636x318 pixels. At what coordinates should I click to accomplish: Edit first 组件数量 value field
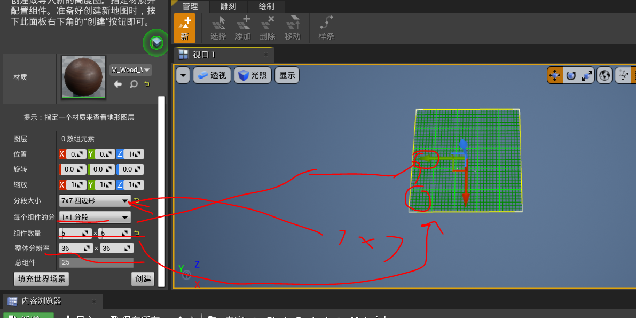click(75, 233)
